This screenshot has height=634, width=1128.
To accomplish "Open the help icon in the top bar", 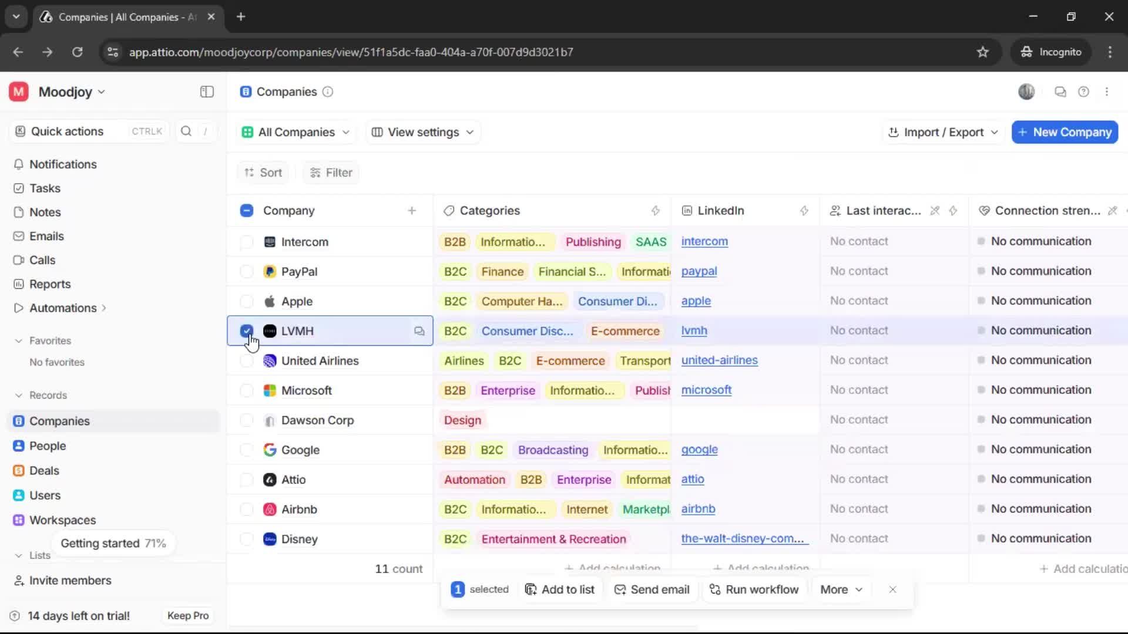I will point(1084,92).
